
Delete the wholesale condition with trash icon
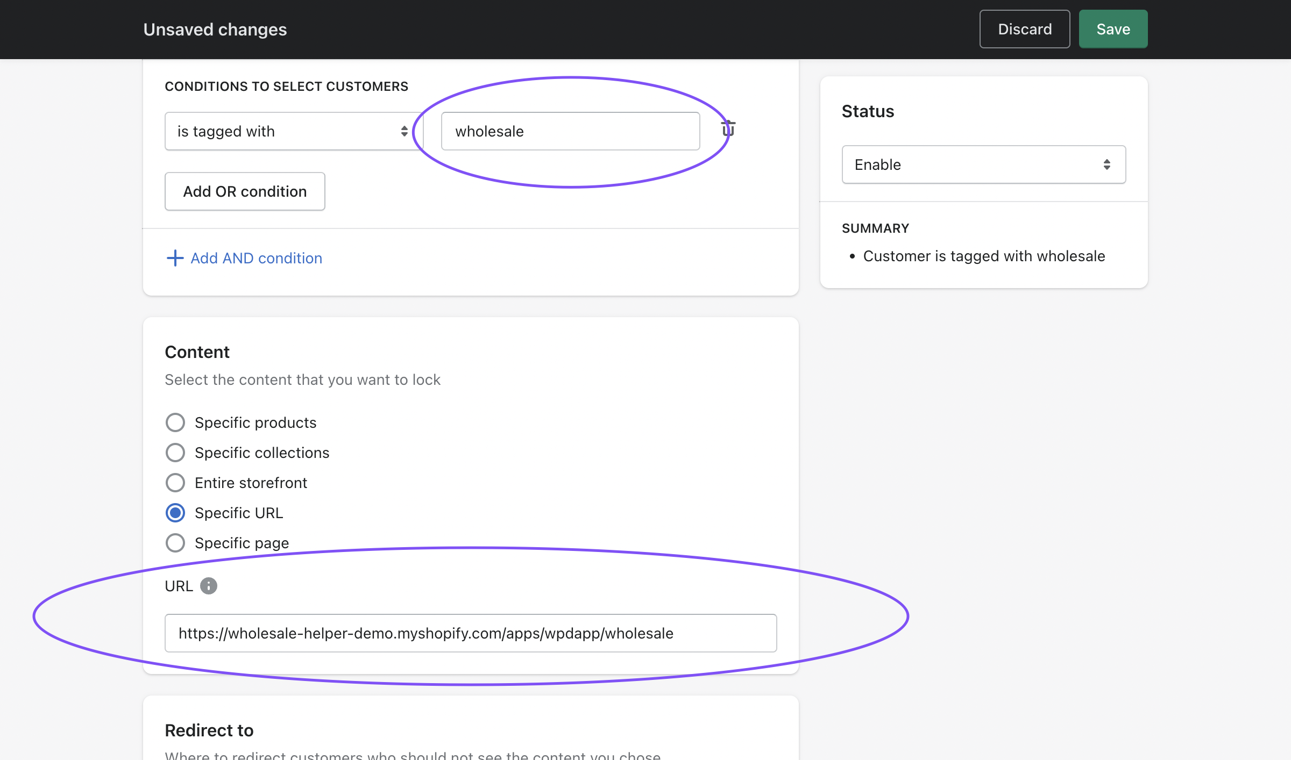point(728,129)
